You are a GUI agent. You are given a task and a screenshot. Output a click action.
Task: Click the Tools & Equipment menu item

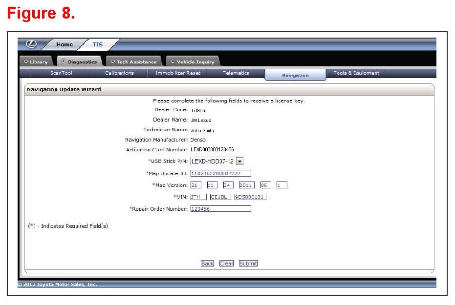[x=356, y=73]
